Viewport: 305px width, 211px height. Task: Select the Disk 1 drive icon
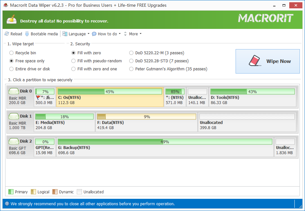click(14, 116)
